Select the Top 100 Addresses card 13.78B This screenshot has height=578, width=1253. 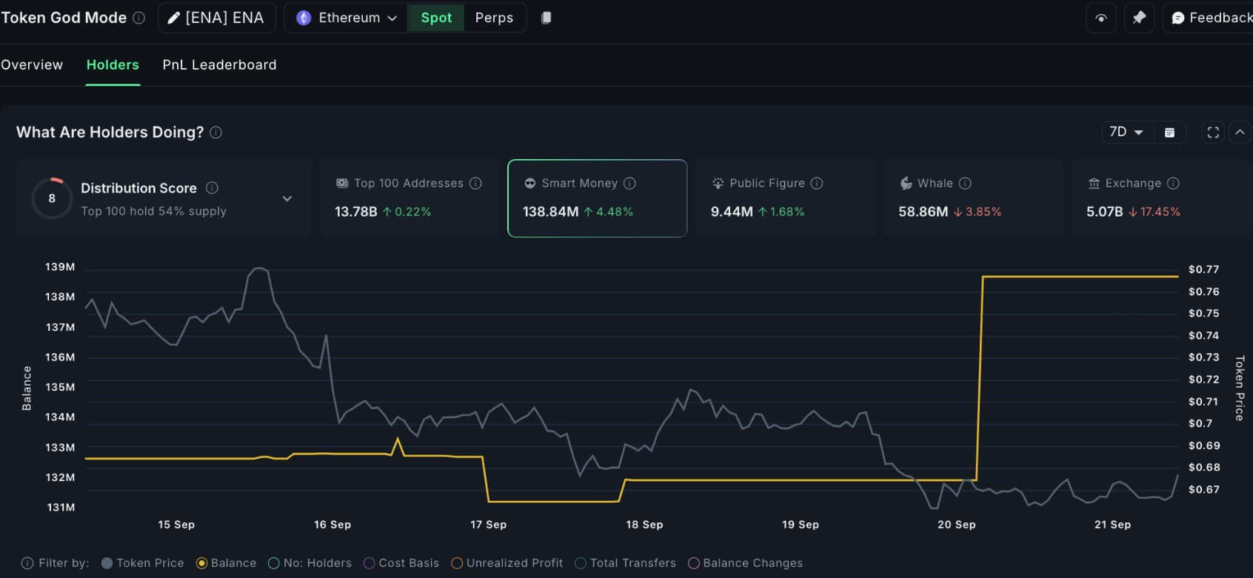point(410,198)
